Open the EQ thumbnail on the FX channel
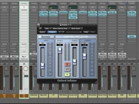Image resolution: width=139 pixels, height=104 pixels. click(53, 7)
